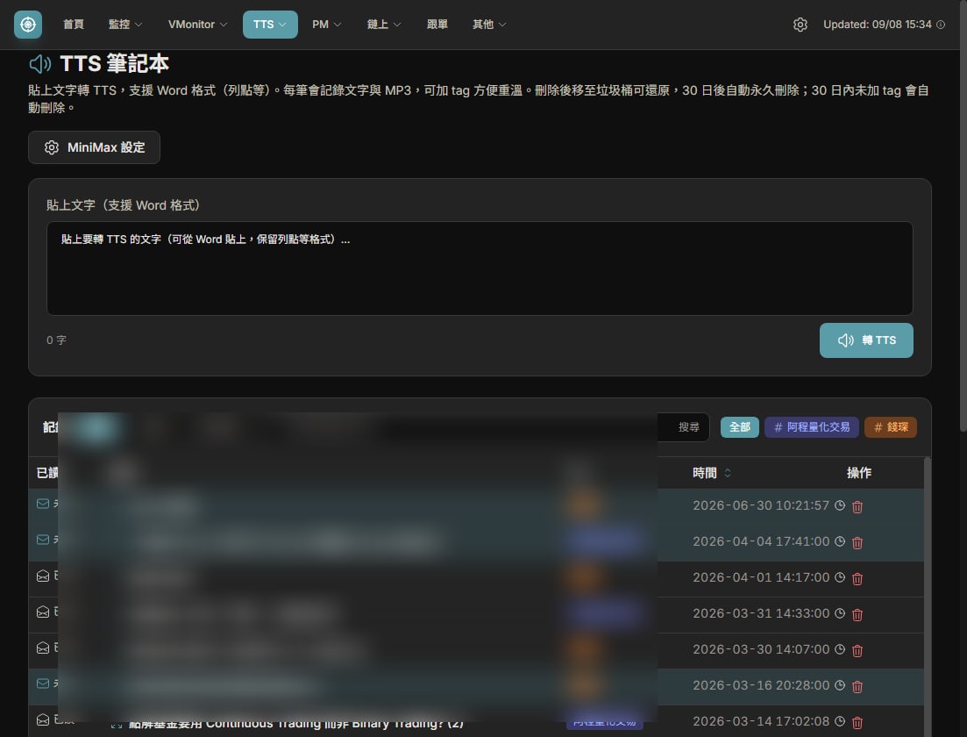This screenshot has height=737, width=967.
Task: Click clock icon for 2026-03-14 17:02:08
Action: pyautogui.click(x=839, y=720)
